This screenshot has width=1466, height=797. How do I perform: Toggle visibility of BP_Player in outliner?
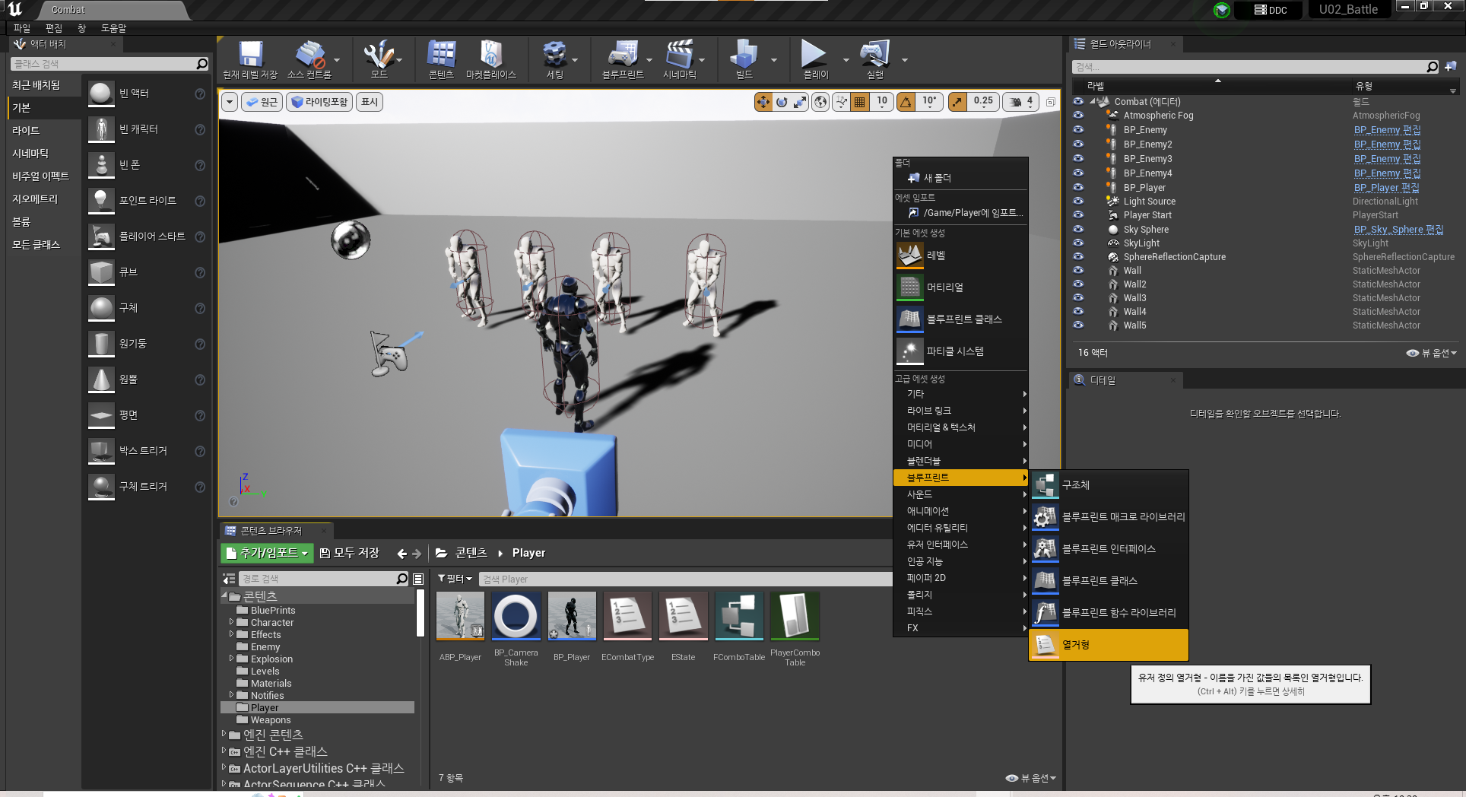[1078, 187]
